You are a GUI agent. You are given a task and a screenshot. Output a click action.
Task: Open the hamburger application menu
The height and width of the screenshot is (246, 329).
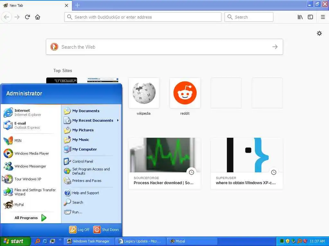tap(323, 17)
